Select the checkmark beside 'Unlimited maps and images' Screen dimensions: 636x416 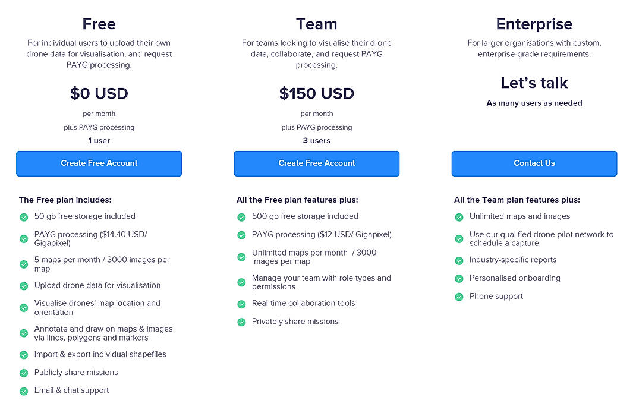tap(459, 216)
